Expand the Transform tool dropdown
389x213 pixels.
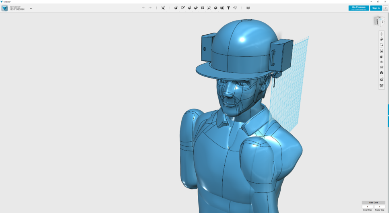tap(163, 8)
